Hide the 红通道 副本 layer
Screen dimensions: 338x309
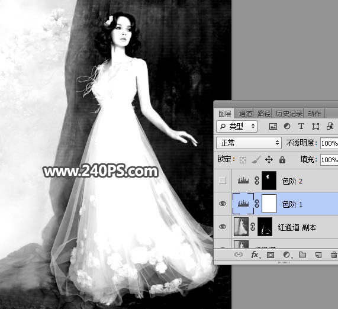(223, 226)
